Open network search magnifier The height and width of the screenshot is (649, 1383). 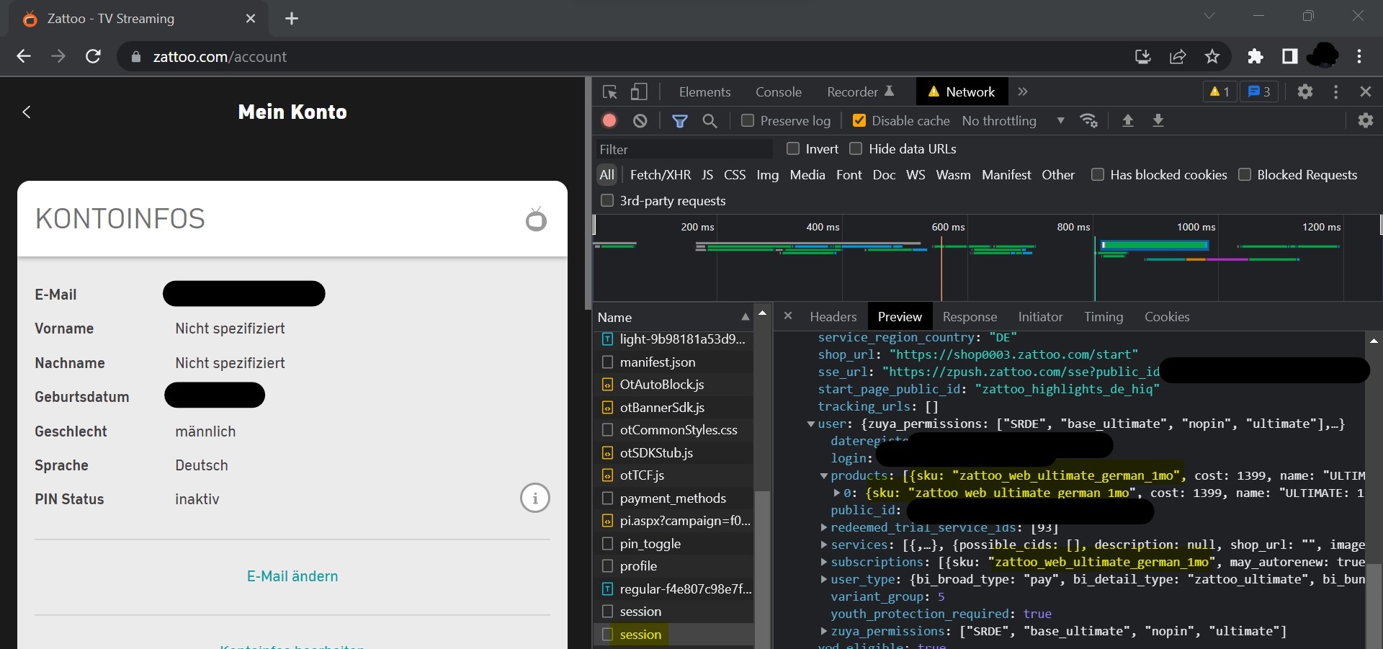710,120
